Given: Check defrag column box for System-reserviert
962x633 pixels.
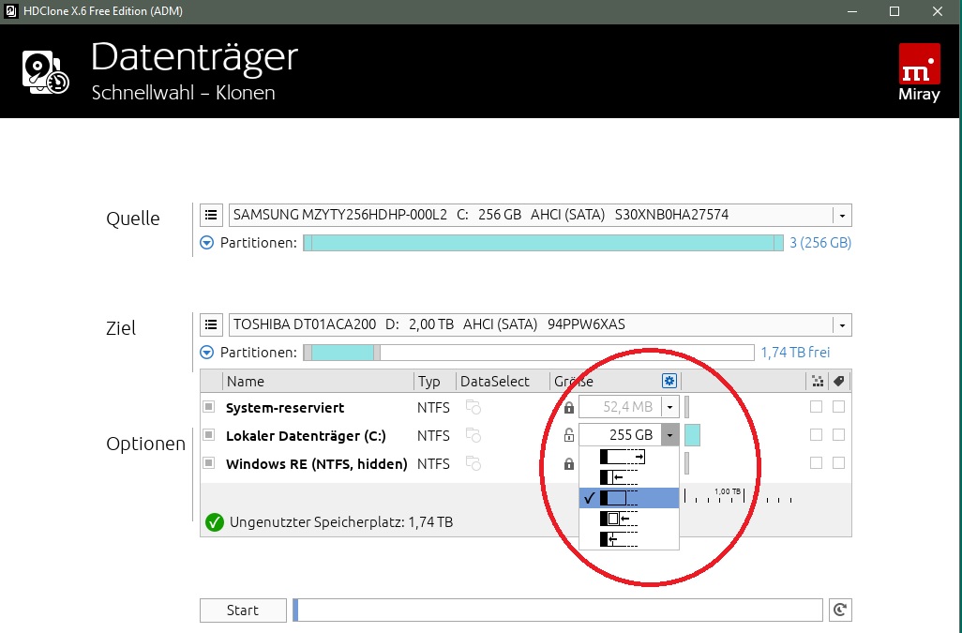Looking at the screenshot, I should point(816,407).
